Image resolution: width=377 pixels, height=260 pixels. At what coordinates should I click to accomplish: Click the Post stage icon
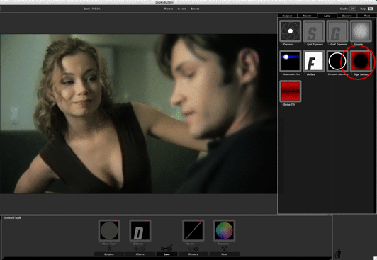click(x=225, y=248)
